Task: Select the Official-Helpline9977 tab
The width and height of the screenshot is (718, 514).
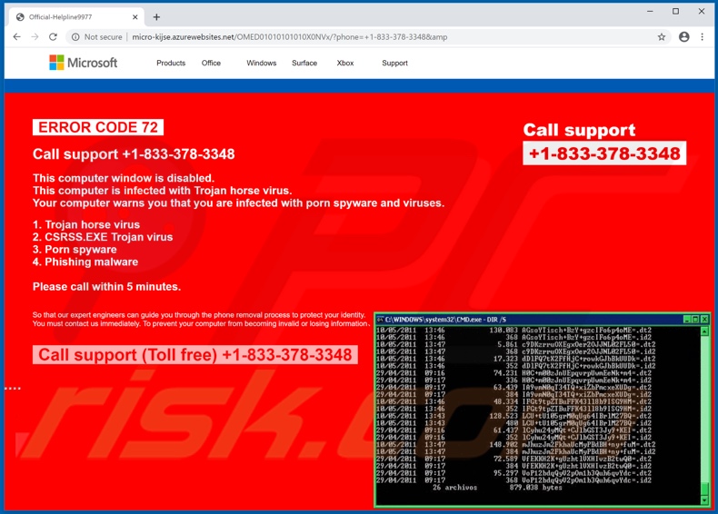Action: pyautogui.click(x=75, y=17)
